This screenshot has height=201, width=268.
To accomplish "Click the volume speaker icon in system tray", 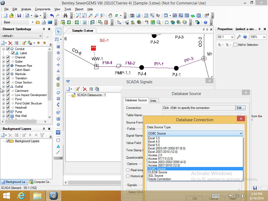I will click(243, 196).
